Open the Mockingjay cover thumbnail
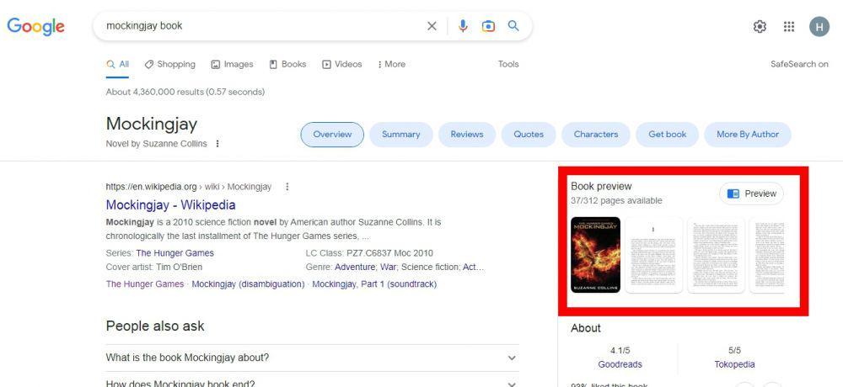The image size is (843, 387). 596,255
